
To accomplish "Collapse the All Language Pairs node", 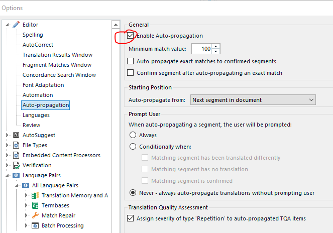I will point(17,185).
